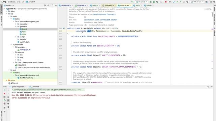Open the Project view selector dropdown
The height and width of the screenshot is (121, 216).
coord(9,5)
